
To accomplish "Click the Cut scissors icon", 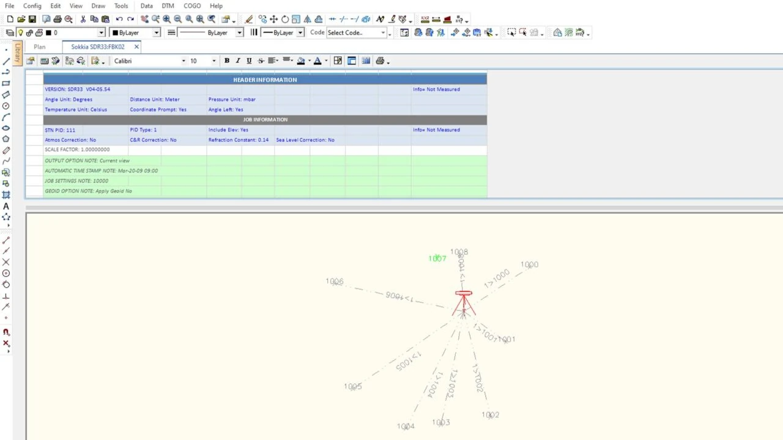I will (83, 20).
